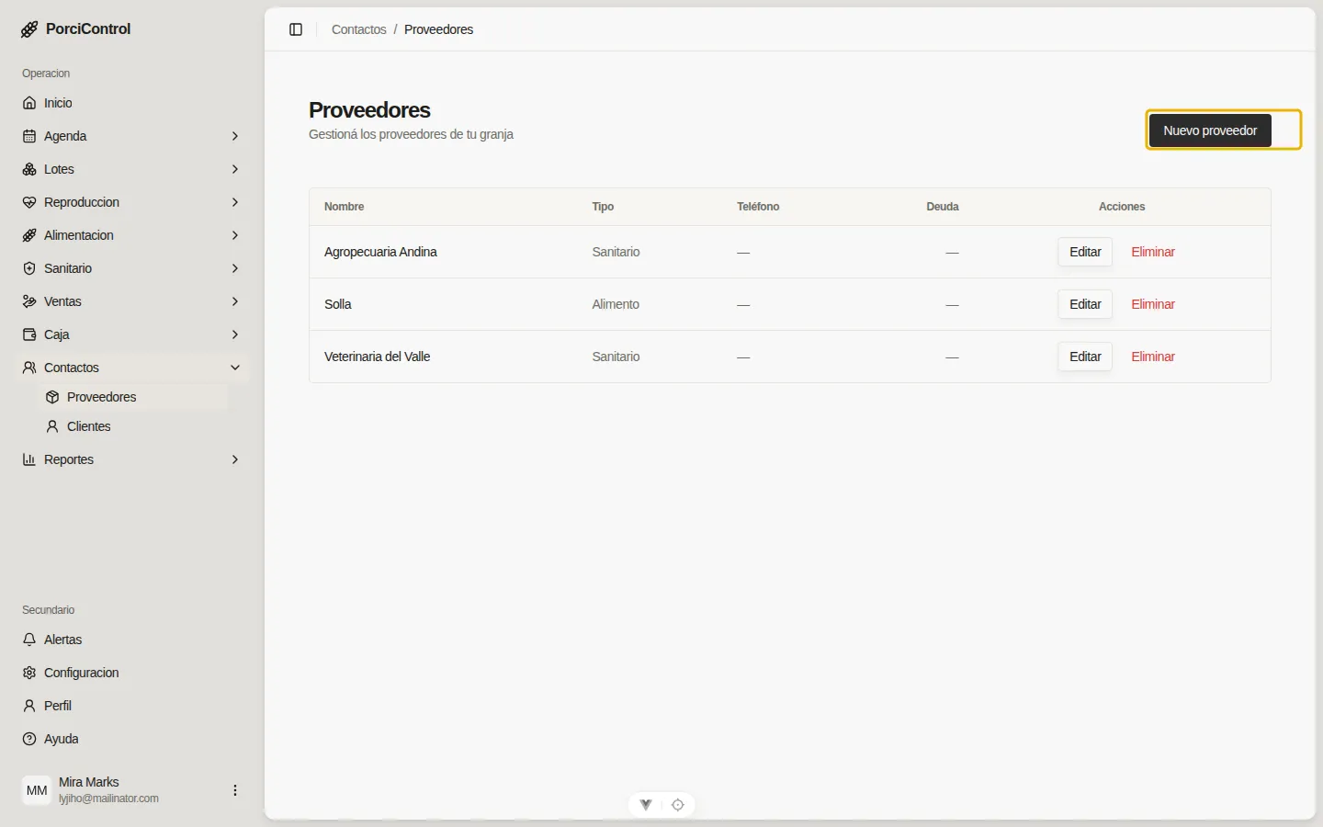Expand the Lotes chevron

235,169
